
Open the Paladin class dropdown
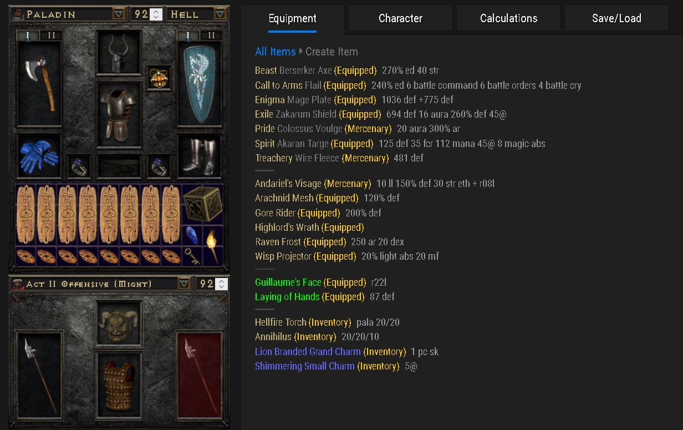[x=119, y=14]
